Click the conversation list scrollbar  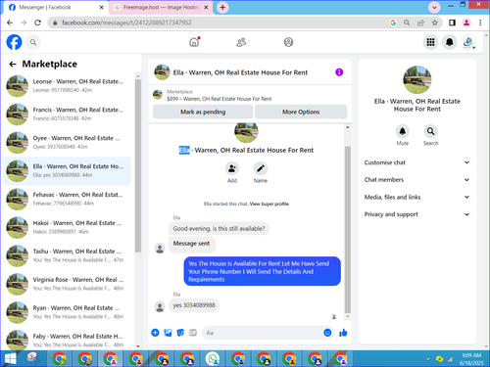pos(138,165)
